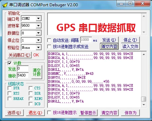Click the 接收 count field showing 5400
This screenshot has width=152, height=121.
point(23,75)
